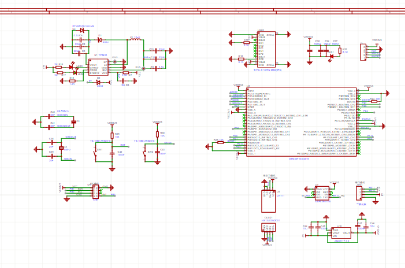The image size is (405, 268).
Task: Click the VCC3V3 power symbol above R29
Action: point(112,123)
